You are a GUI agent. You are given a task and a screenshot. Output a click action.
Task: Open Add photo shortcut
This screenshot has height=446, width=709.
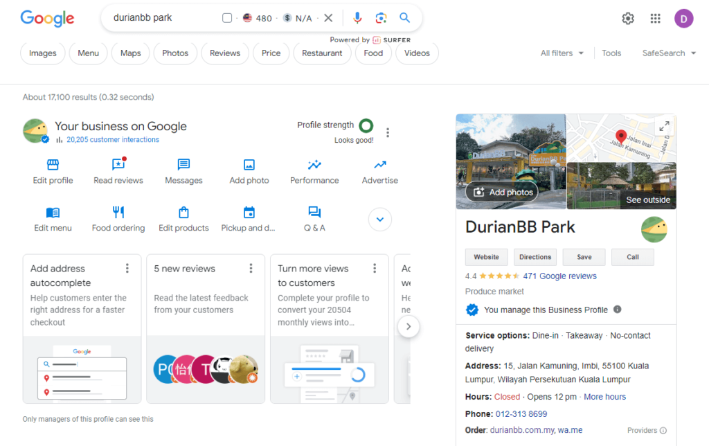[x=249, y=172]
